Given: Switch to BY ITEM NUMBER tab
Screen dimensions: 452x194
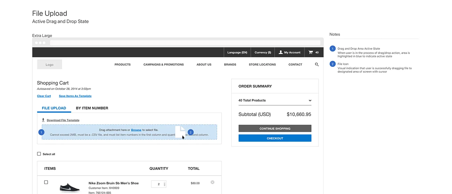Looking at the screenshot, I should coord(92,108).
